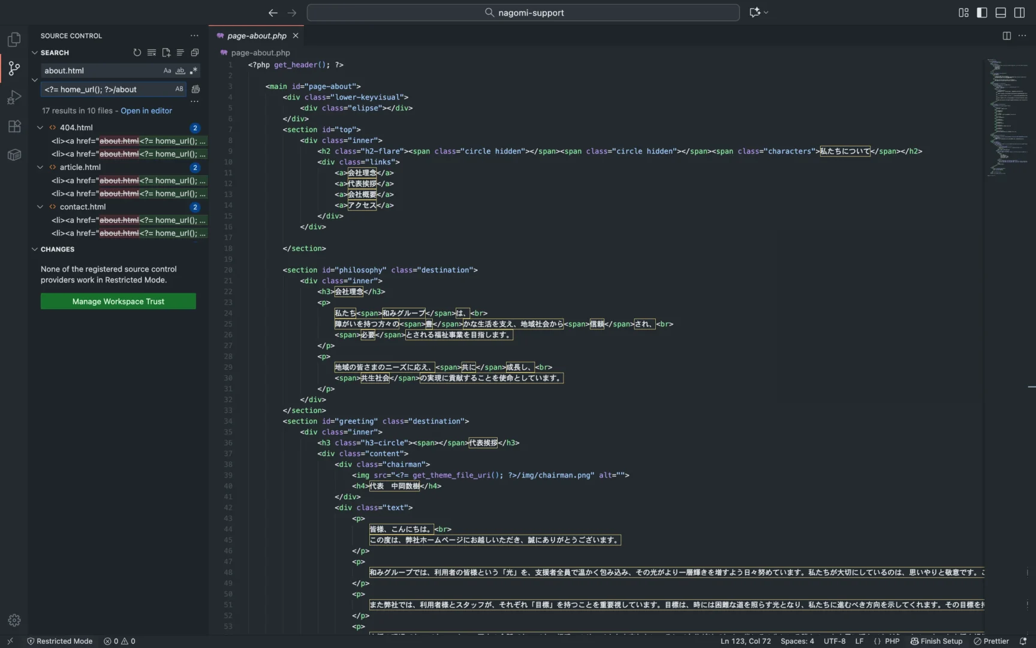The height and width of the screenshot is (648, 1036).
Task: Collapse the contact.html results group
Action: (40, 207)
